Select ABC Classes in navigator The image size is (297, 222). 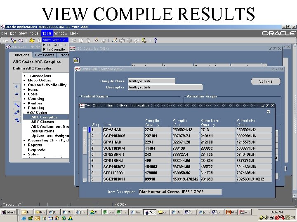(42, 122)
